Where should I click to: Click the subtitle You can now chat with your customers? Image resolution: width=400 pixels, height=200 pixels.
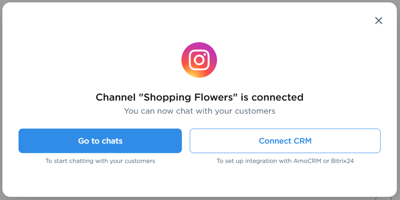pyautogui.click(x=199, y=111)
